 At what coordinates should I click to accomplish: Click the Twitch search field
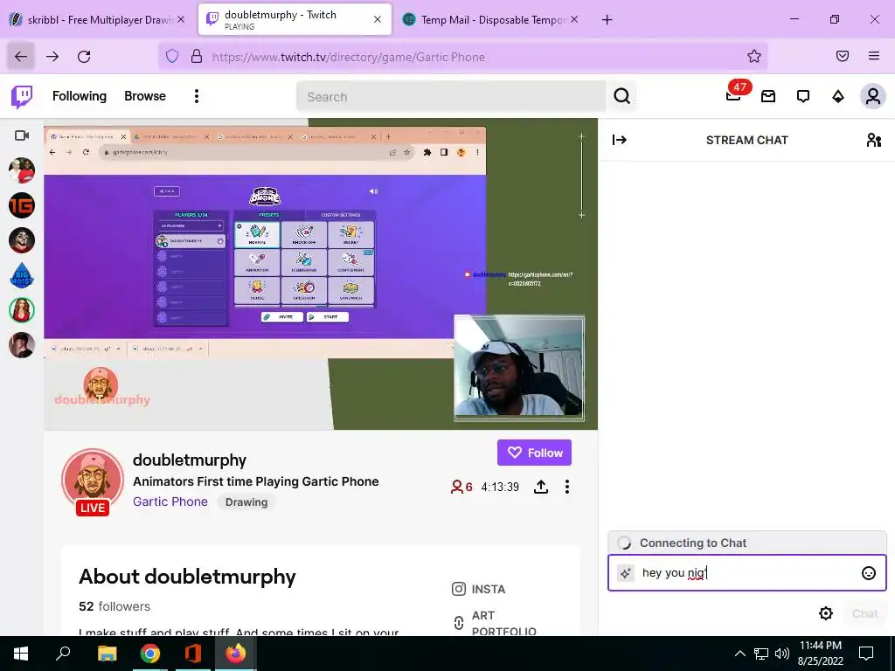[451, 96]
